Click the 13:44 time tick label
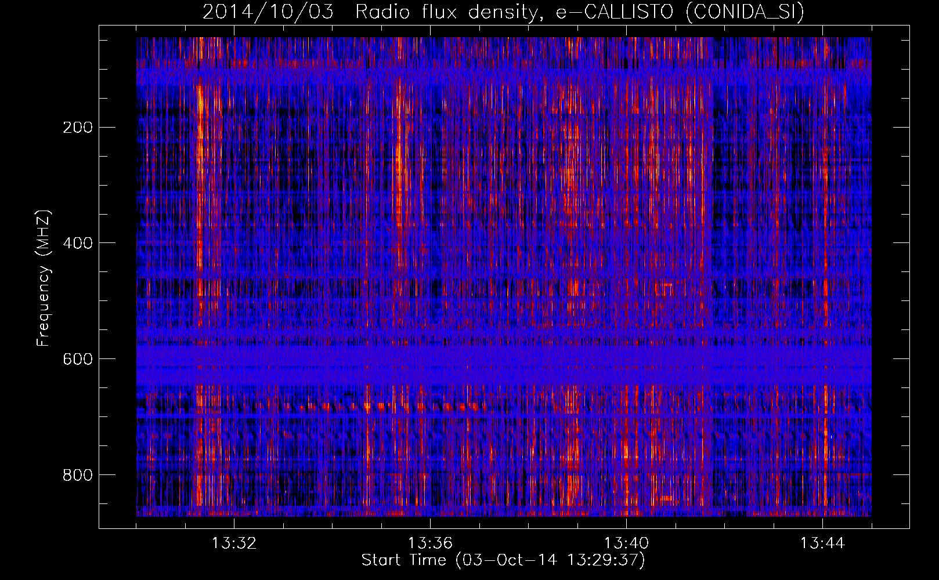The image size is (939, 580). 822,543
